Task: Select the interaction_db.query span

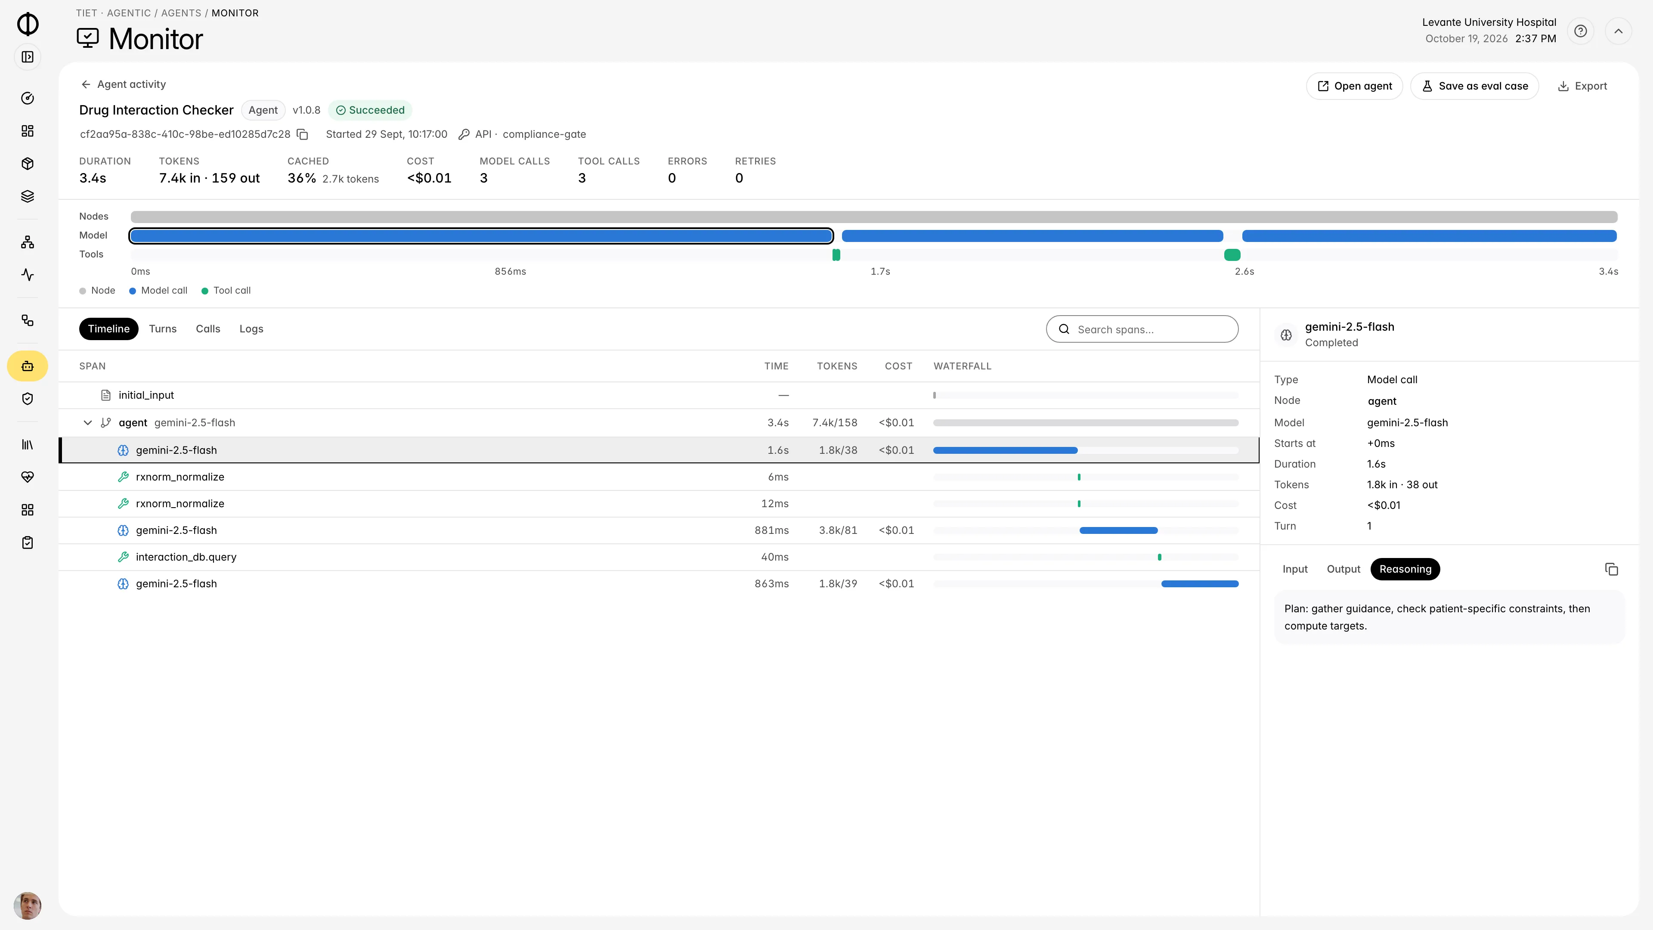Action: [659, 557]
